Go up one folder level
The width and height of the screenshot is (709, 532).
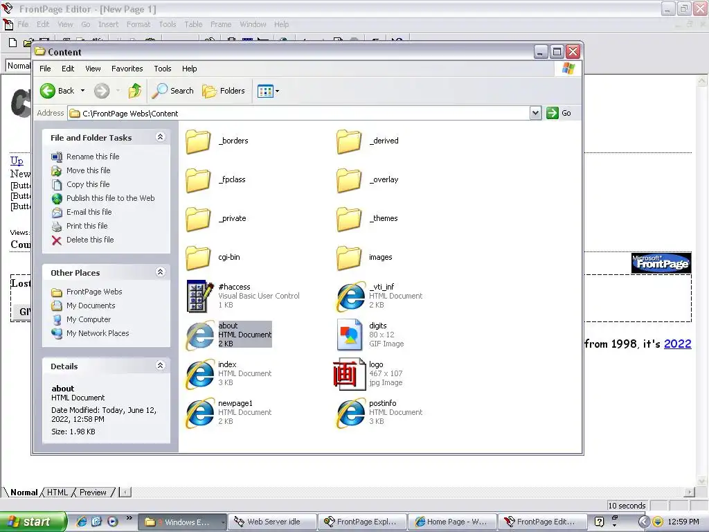[135, 91]
